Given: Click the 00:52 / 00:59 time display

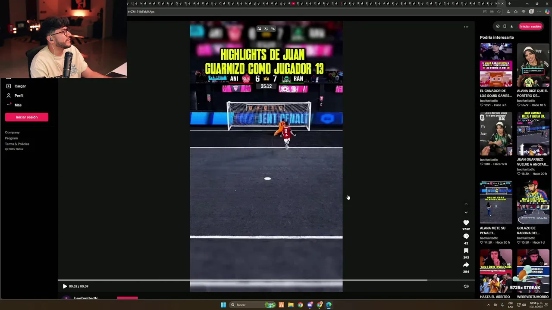Looking at the screenshot, I should [x=78, y=286].
